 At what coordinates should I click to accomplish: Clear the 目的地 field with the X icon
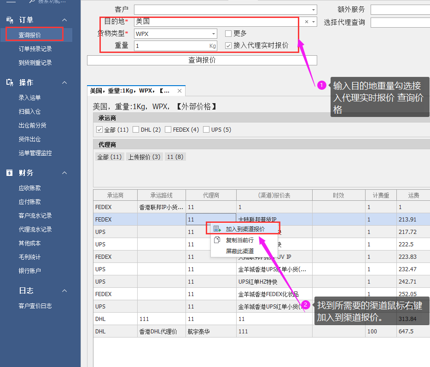pyautogui.click(x=307, y=22)
